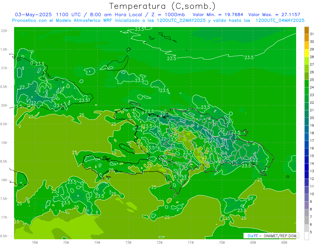Click the color legend value 16

click(312, 148)
